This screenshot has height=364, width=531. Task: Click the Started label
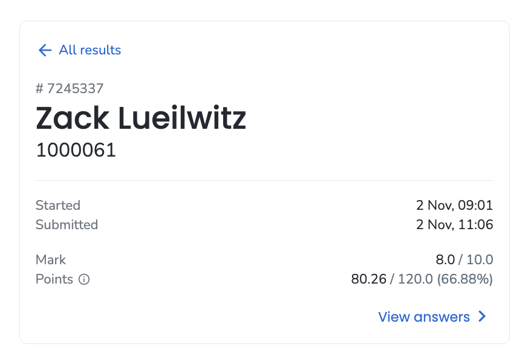pos(58,205)
